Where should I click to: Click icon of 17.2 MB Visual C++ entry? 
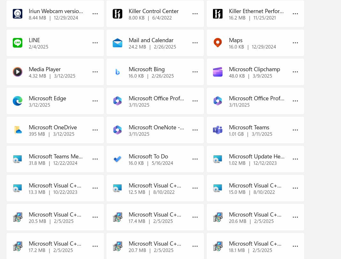click(x=18, y=246)
